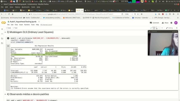Image resolution: width=180 pixels, height=101 pixels.
Task: Open Firefox downloads arrow
Action: tap(156, 14)
